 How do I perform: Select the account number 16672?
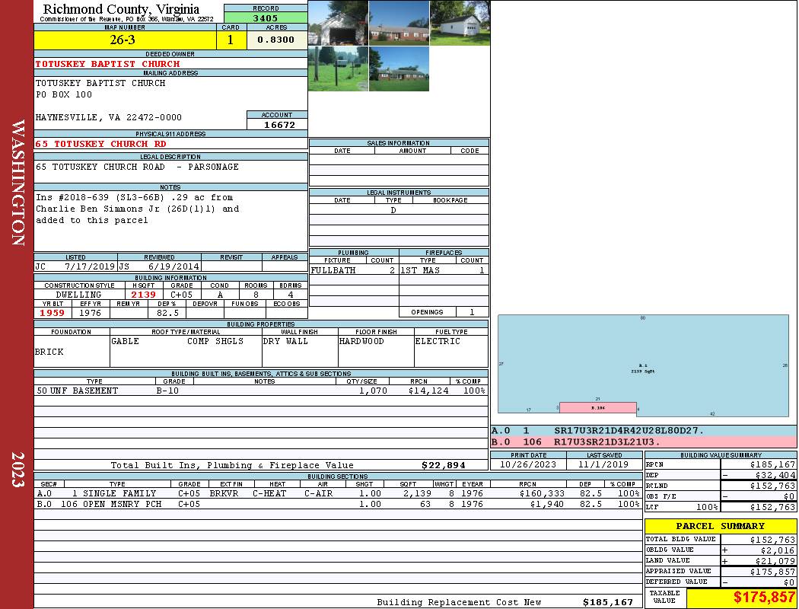(x=279, y=125)
